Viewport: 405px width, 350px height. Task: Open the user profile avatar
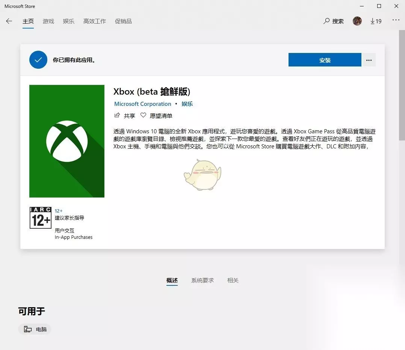coord(357,21)
